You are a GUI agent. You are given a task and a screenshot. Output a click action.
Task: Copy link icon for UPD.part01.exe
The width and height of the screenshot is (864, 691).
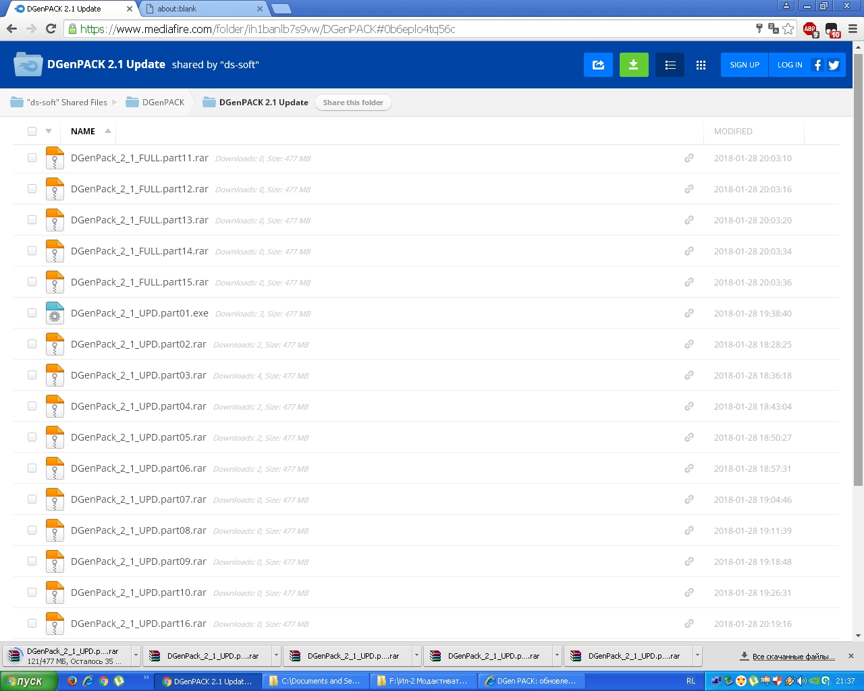click(689, 313)
